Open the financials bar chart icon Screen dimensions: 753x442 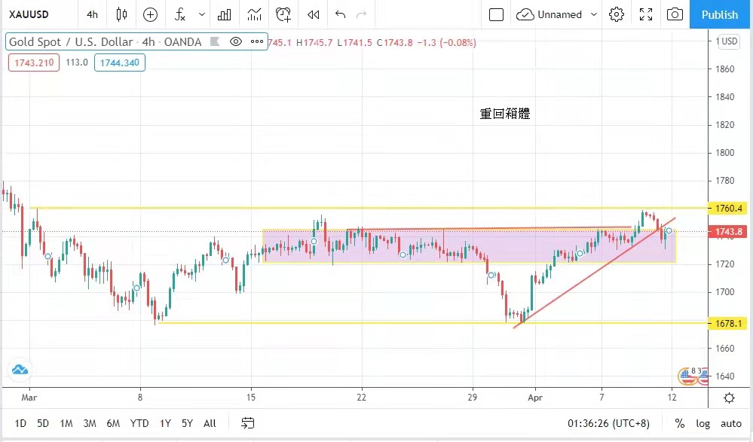(225, 14)
